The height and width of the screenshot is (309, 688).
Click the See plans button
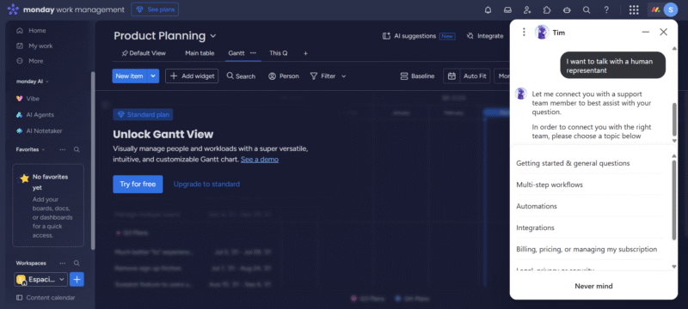(155, 9)
